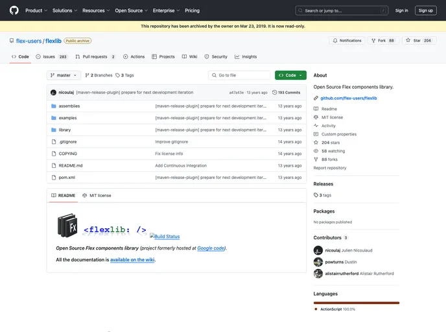Switch to the MIT license tab
This screenshot has width=446, height=332.
(x=97, y=195)
